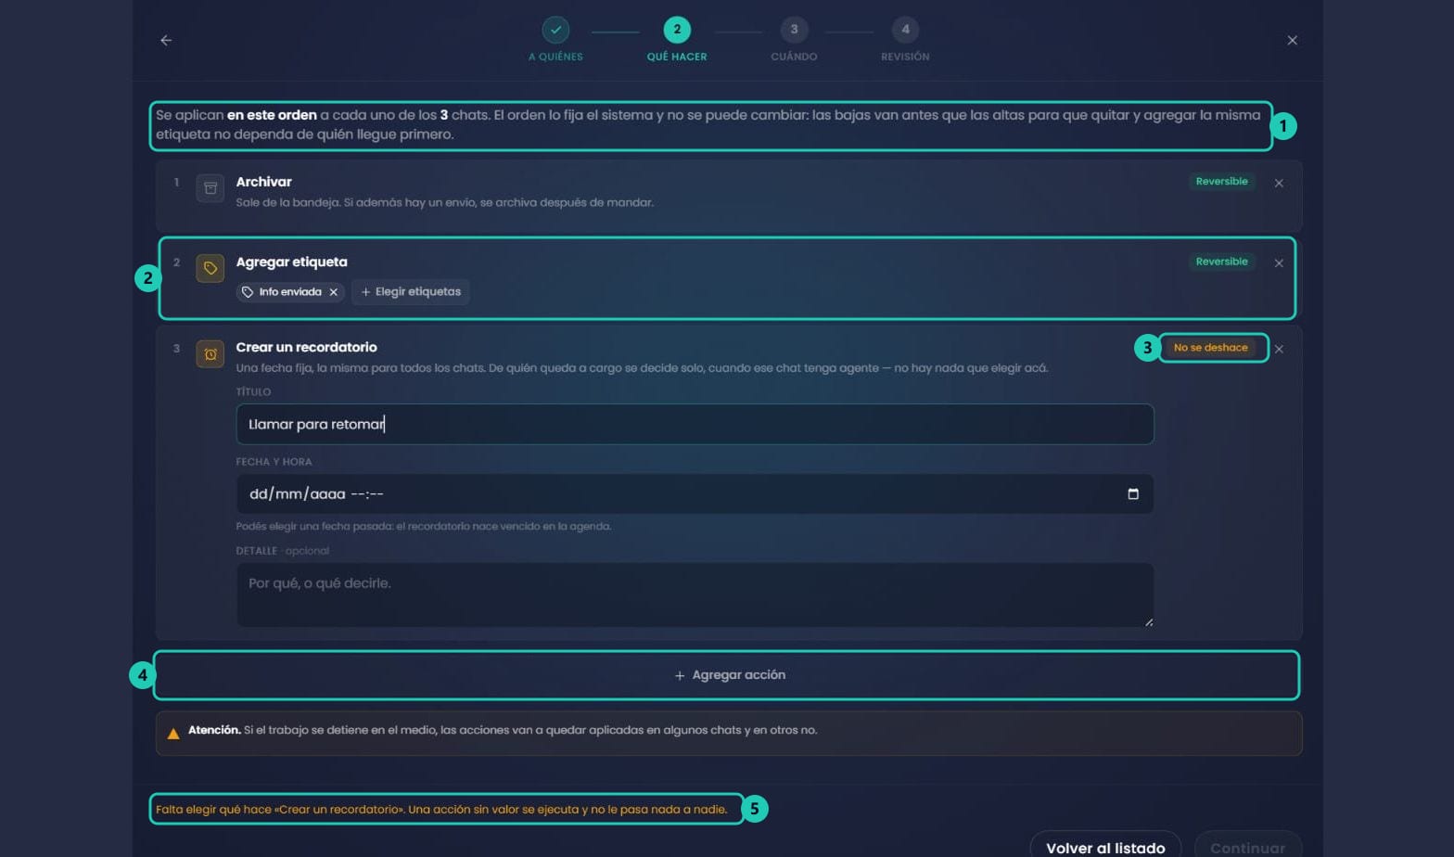
Task: Focus the Detalle text area
Action: pos(695,595)
